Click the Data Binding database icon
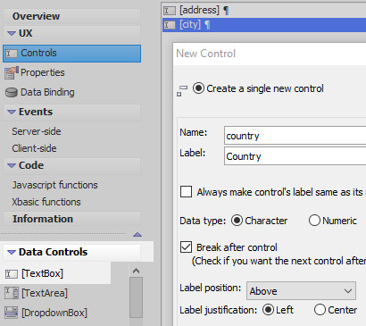 point(12,93)
